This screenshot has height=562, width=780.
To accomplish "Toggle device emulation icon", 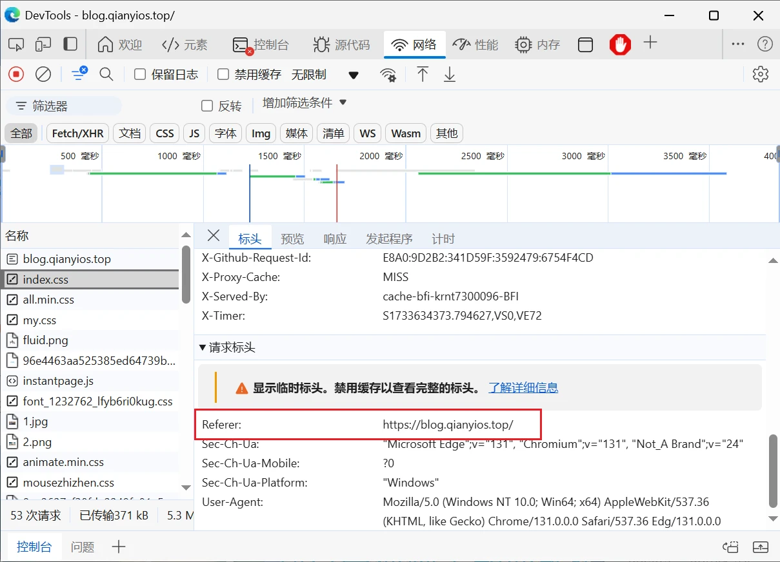I will [x=43, y=44].
